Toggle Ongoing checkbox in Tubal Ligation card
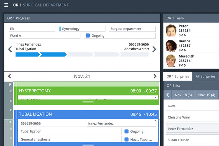 coord(126,131)
